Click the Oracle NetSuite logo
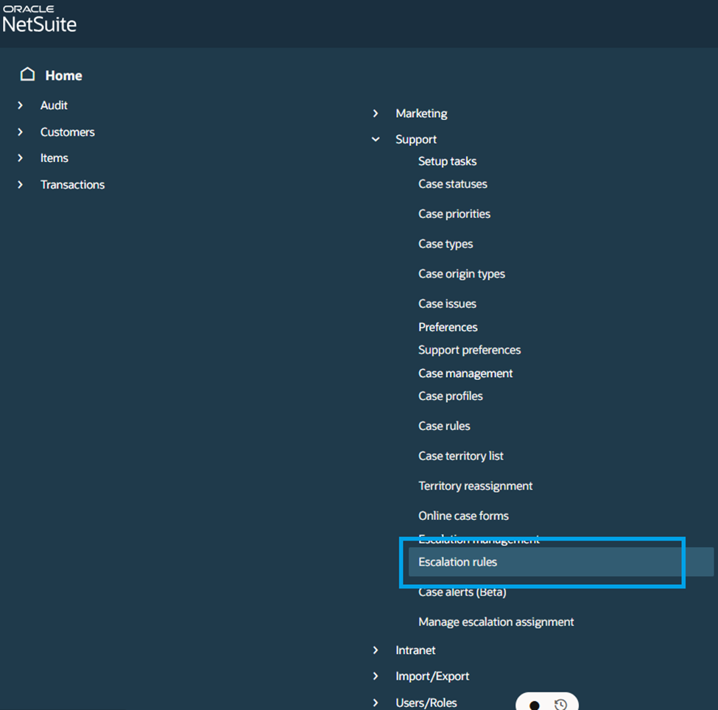 [x=39, y=19]
